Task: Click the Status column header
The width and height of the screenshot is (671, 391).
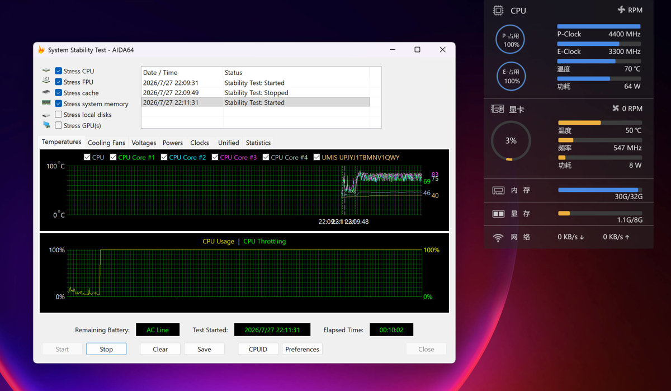Action: pos(296,73)
